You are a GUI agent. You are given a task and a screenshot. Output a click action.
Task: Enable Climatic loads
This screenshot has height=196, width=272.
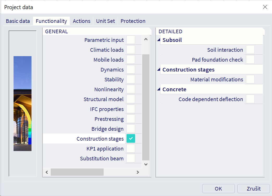[131, 50]
